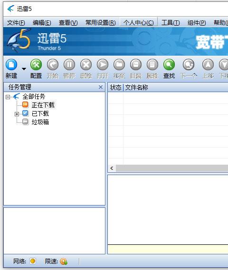The height and width of the screenshot is (270, 228).
Task: Expand the 已下载 tree node
Action: tap(17, 114)
